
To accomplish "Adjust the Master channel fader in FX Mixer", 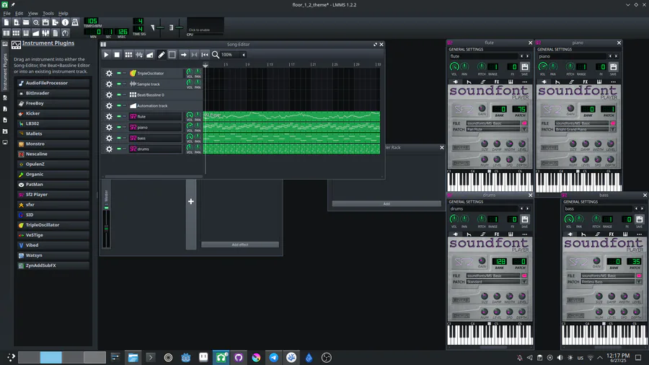I will (x=107, y=228).
